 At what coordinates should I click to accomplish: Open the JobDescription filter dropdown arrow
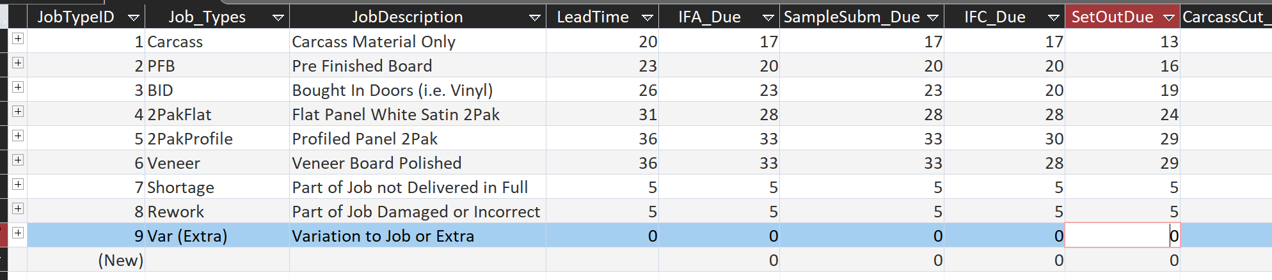tap(535, 18)
